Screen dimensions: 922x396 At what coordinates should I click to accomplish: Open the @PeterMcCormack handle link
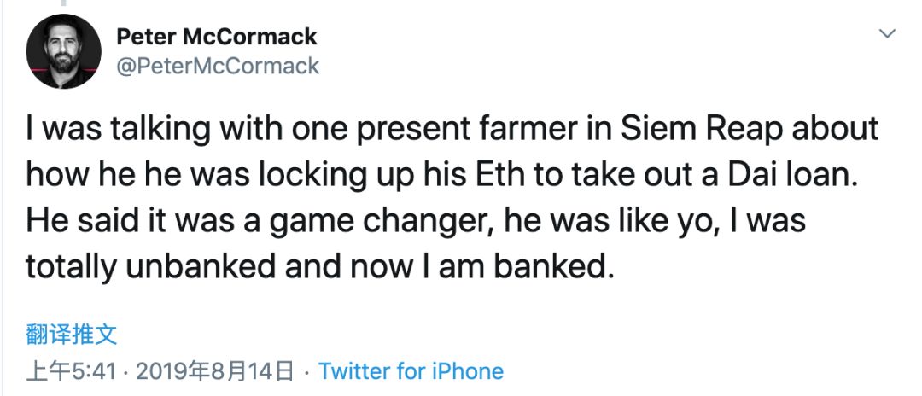217,66
